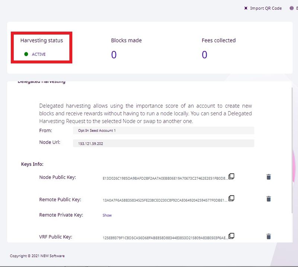Select the Node Url field
298x267 pixels.
163,143
